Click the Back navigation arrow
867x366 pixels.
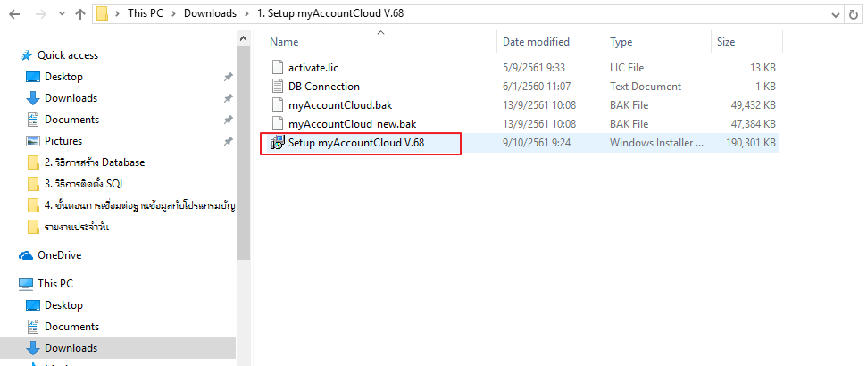[14, 14]
